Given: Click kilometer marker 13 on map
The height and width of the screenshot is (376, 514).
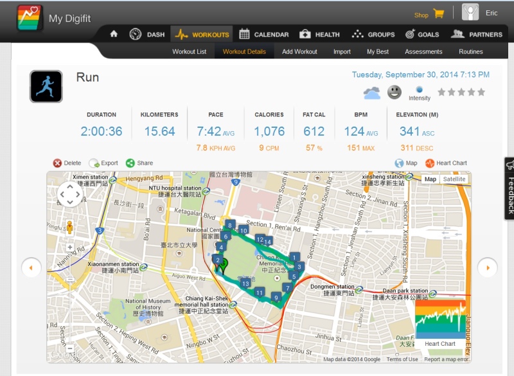Looking at the screenshot, I should pyautogui.click(x=245, y=283).
